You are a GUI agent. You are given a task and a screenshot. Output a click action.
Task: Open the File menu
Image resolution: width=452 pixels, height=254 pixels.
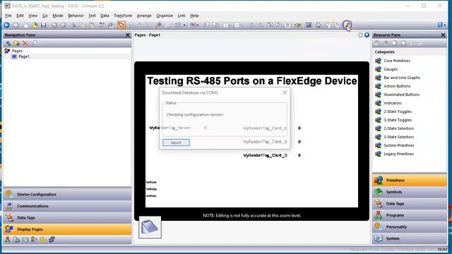click(8, 16)
